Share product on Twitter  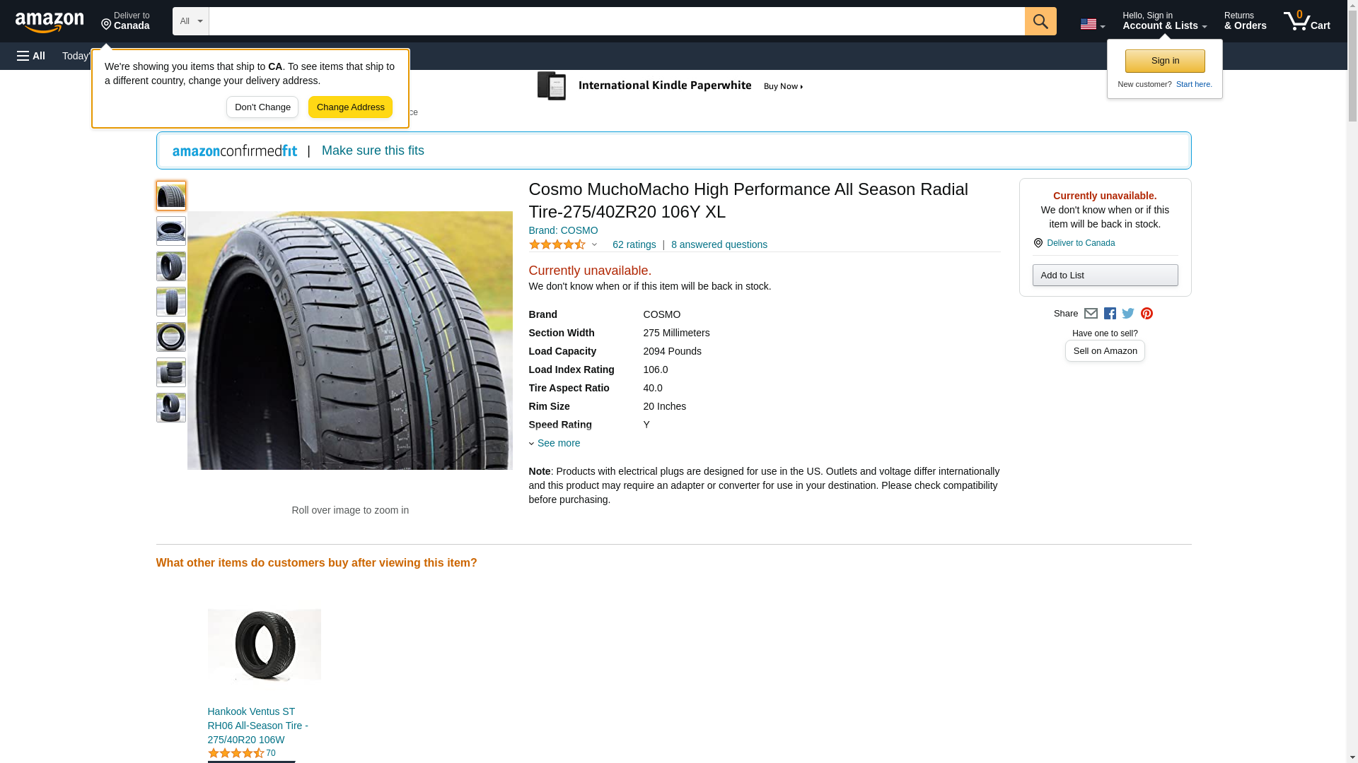tap(1128, 314)
